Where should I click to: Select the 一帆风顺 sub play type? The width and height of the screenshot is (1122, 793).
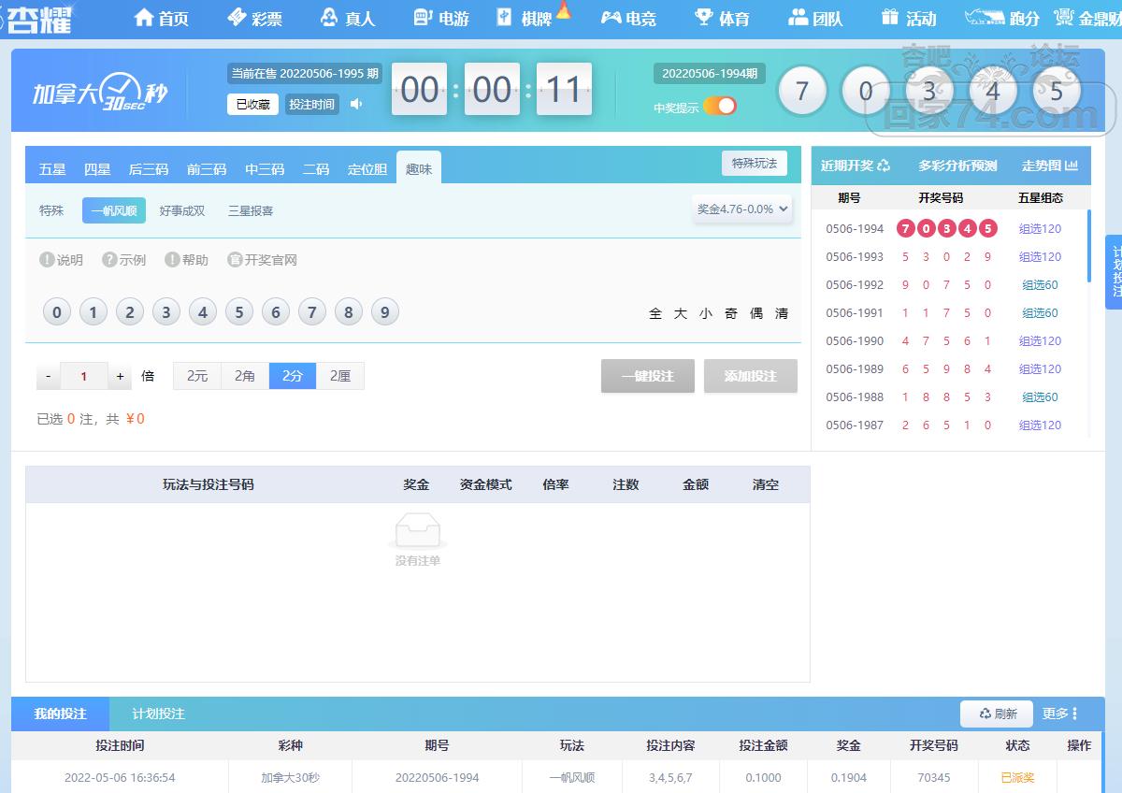click(114, 210)
